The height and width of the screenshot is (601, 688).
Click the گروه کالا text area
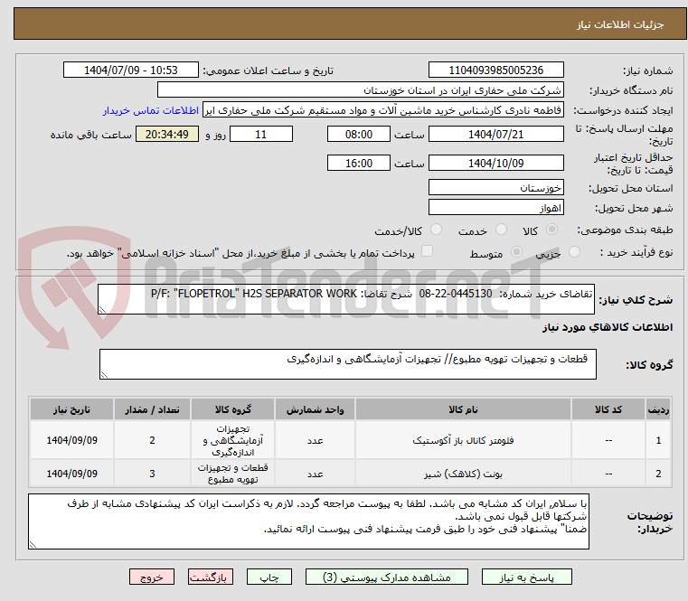point(348,364)
